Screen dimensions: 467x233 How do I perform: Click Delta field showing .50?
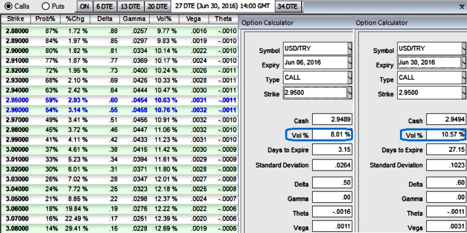(332, 182)
